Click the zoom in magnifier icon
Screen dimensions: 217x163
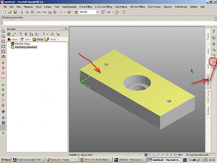click(3, 31)
